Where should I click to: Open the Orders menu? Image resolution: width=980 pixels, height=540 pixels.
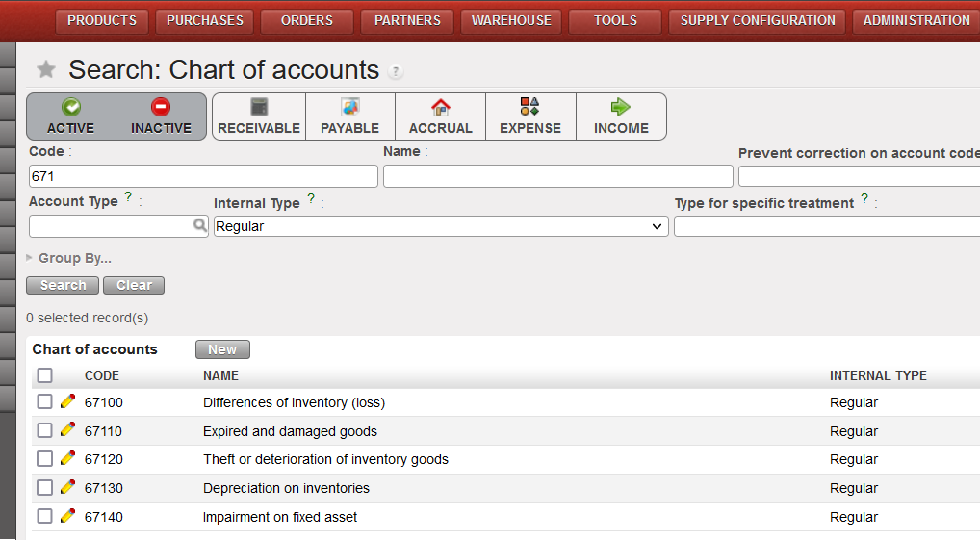[307, 20]
